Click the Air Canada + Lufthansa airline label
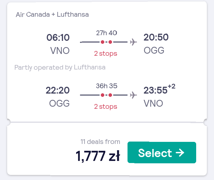Viewport: 214px width, 180px height. pos(52,15)
